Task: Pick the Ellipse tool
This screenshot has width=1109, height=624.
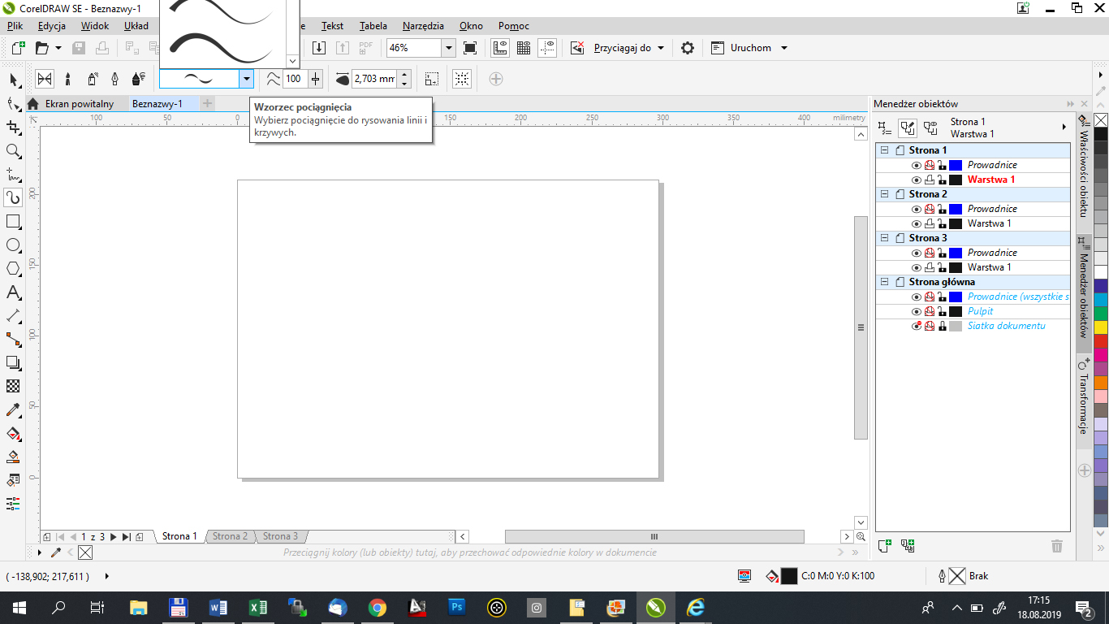Action: (x=13, y=245)
